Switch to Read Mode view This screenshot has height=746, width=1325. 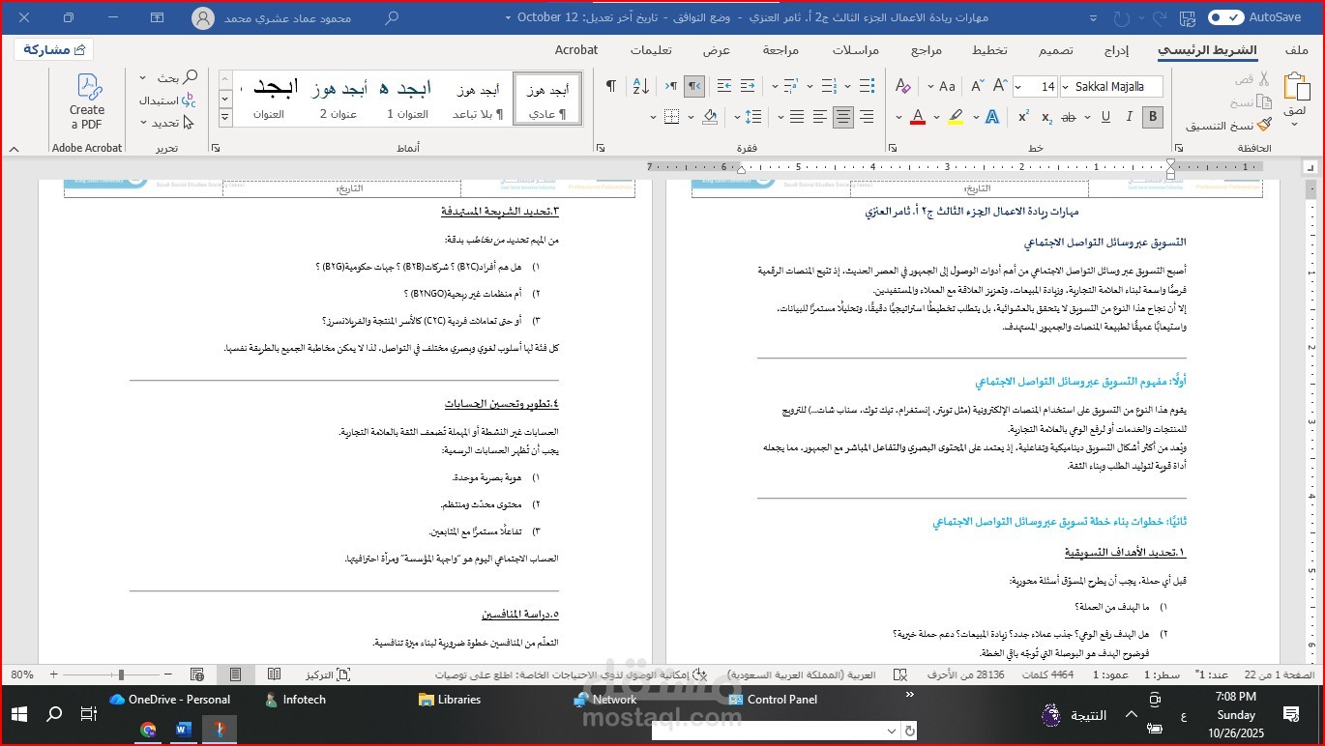point(274,674)
